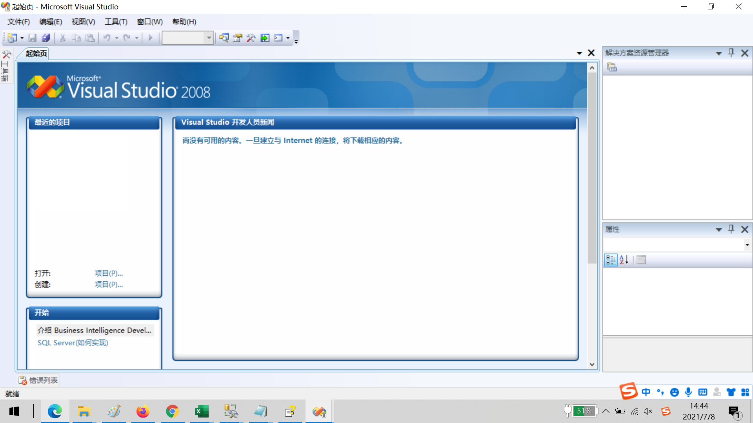The image size is (753, 423).
Task: Open the Toolbox via the hammer-wrench icon
Action: (251, 38)
